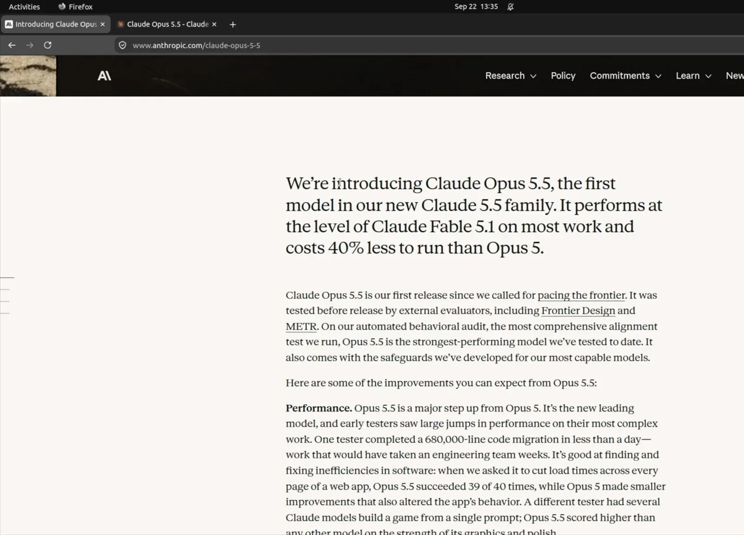Click the notifications bell icon in top bar

pyautogui.click(x=510, y=7)
